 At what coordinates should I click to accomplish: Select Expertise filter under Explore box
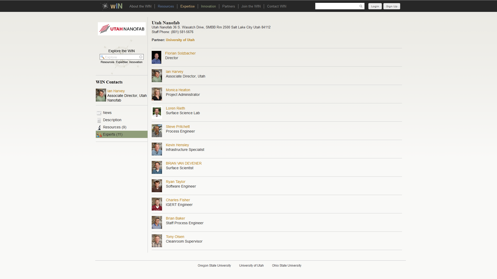click(x=122, y=62)
